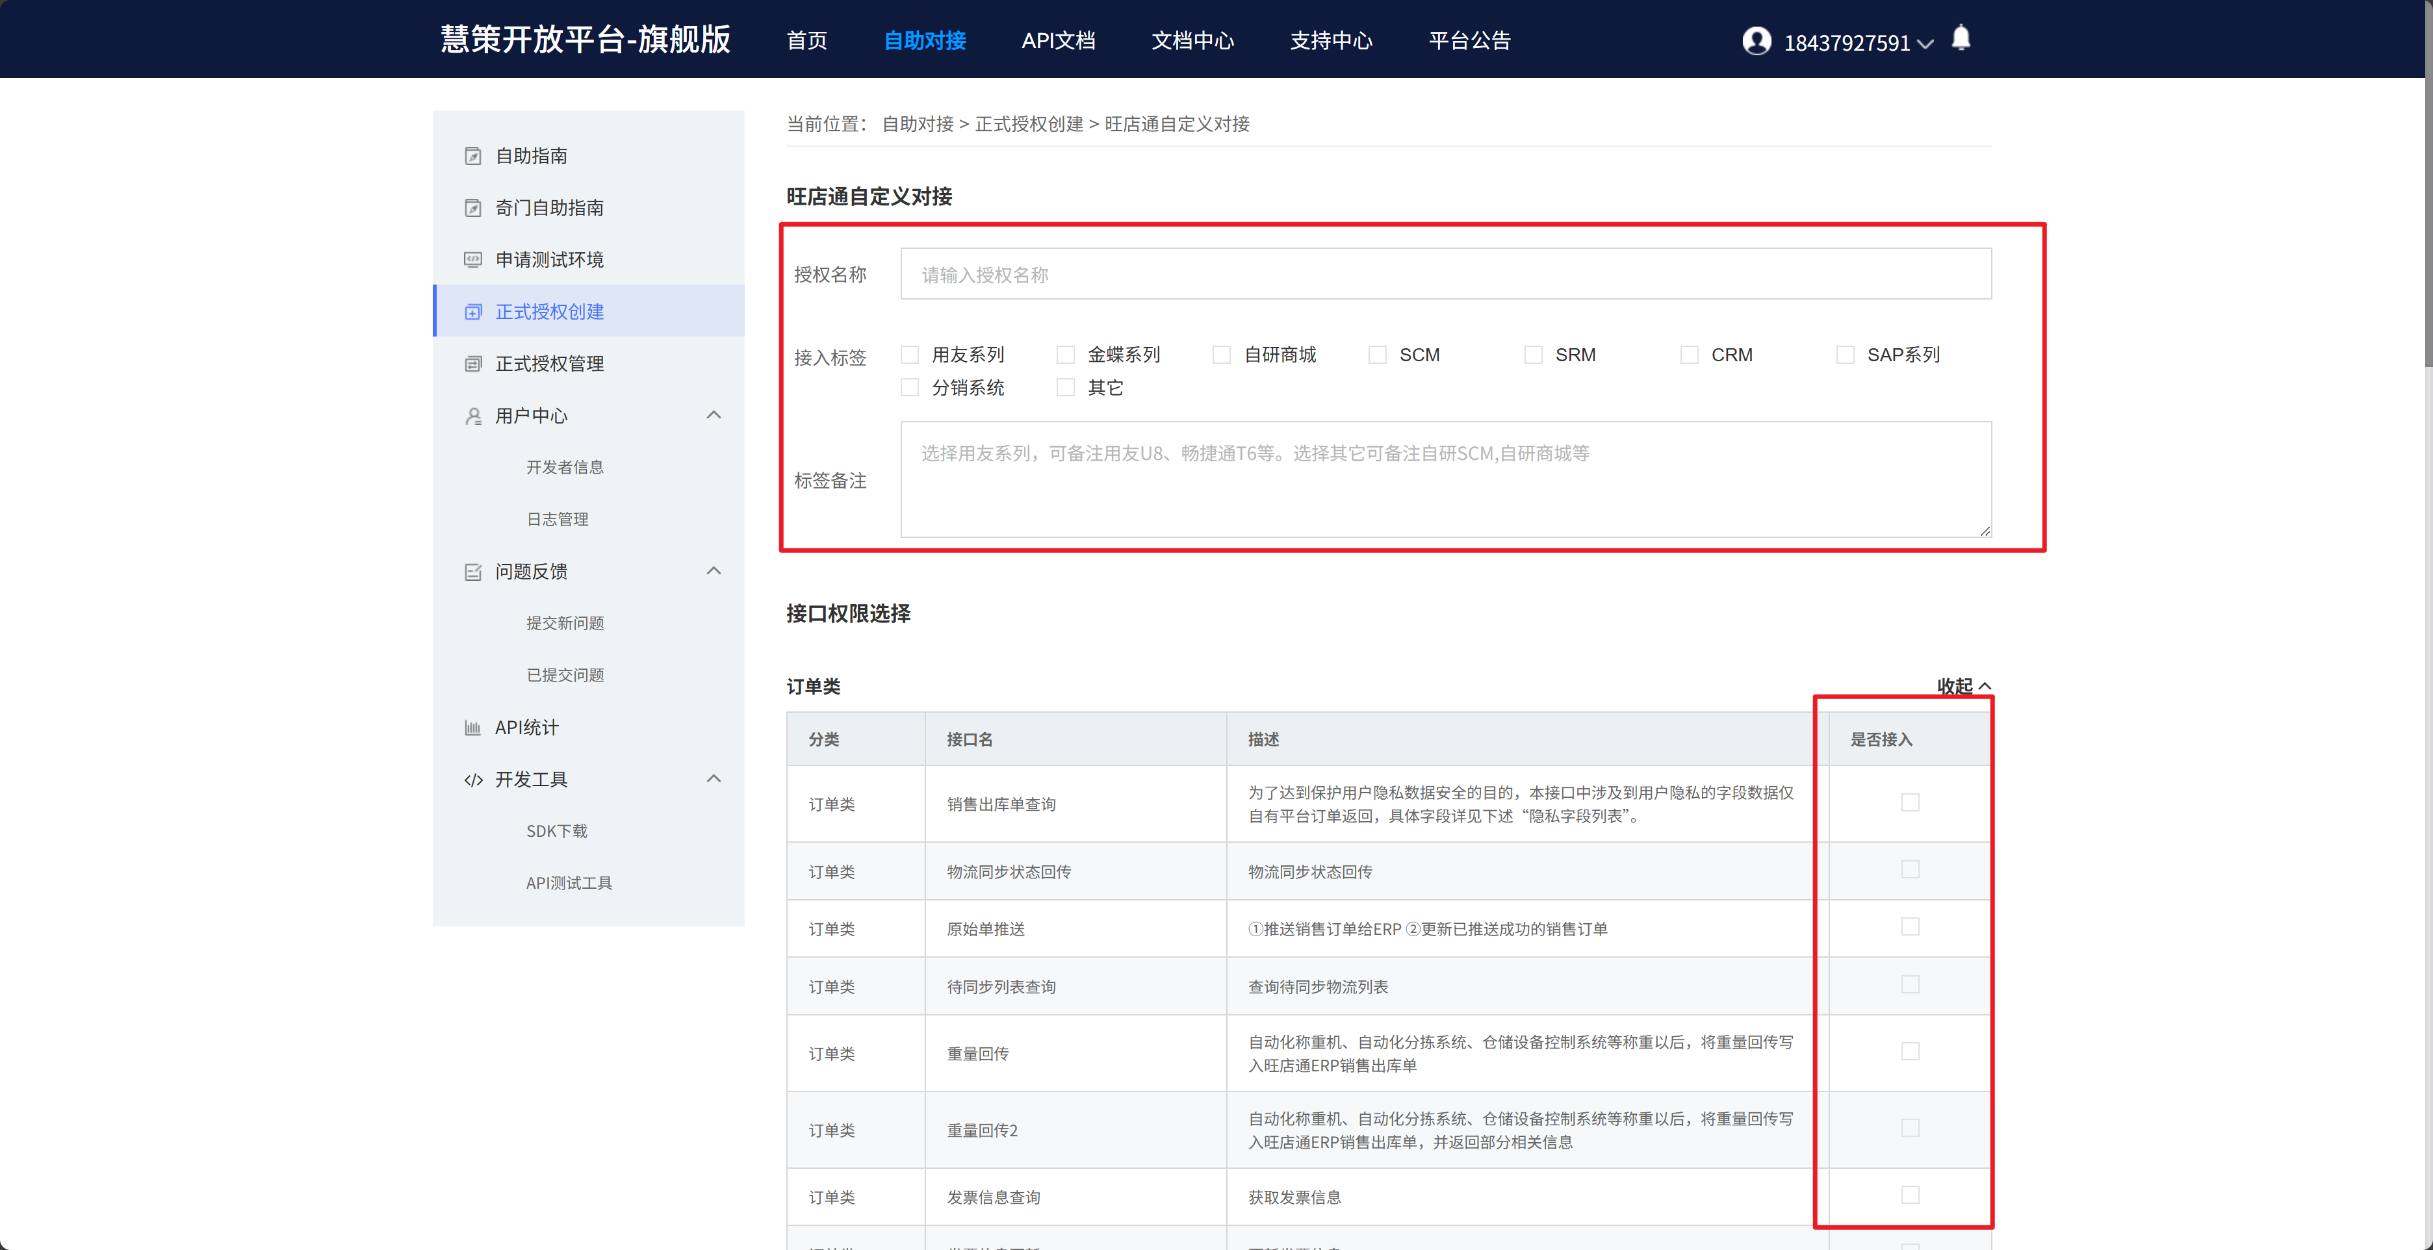Click the 奇门自助指南 sidebar icon
Viewport: 2433px width, 1250px height.
click(x=473, y=208)
